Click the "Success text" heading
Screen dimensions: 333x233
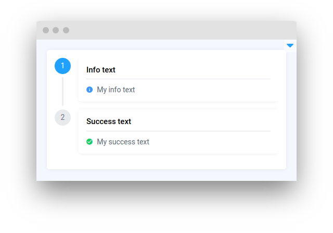[x=109, y=121]
